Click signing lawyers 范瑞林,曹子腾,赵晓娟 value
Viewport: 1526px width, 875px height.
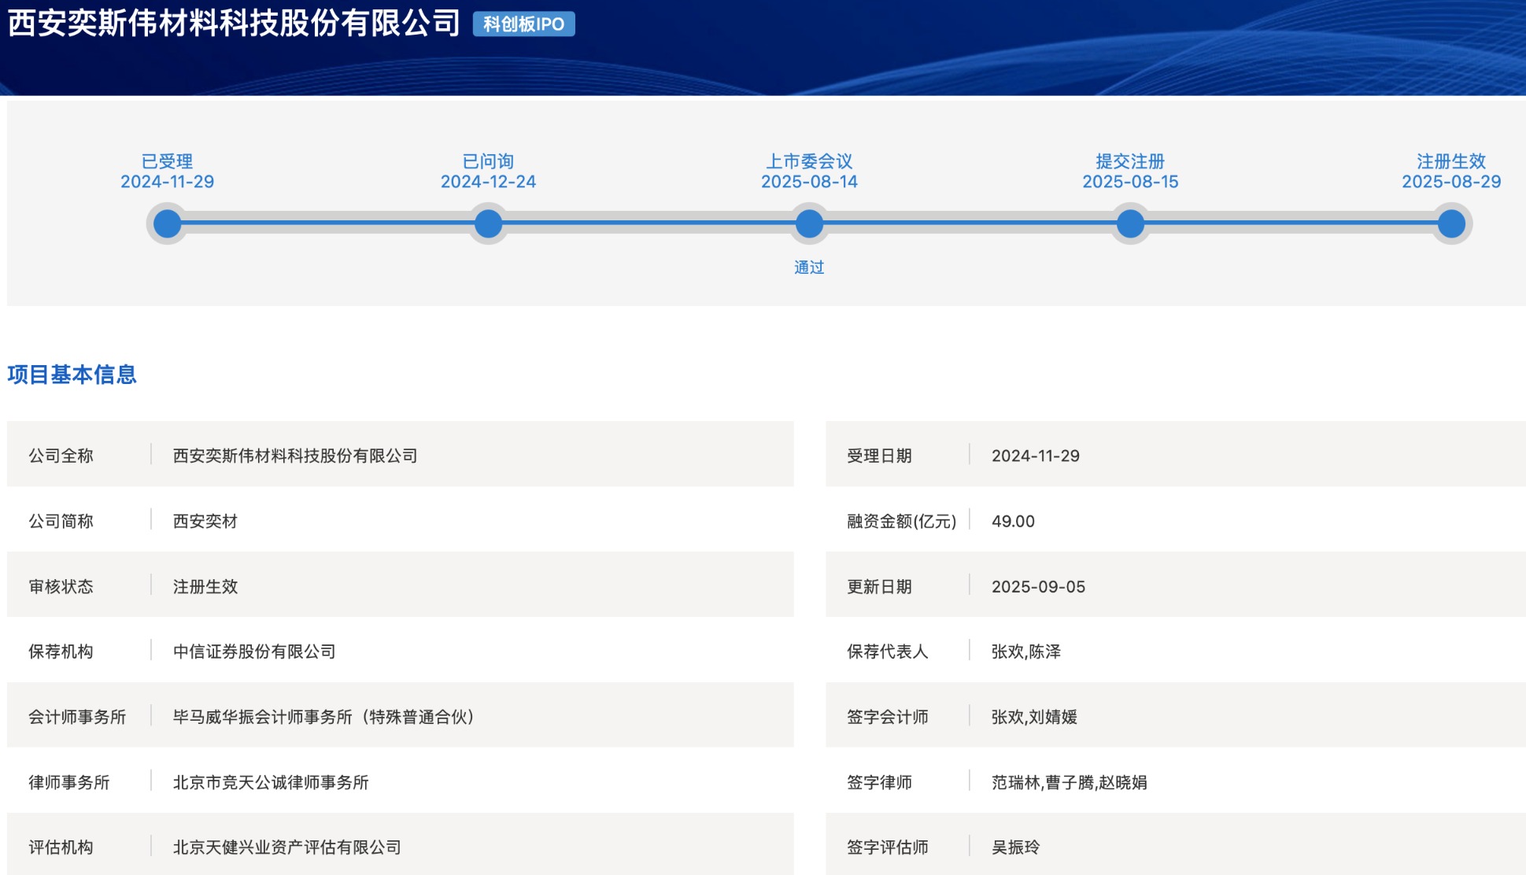(1069, 782)
